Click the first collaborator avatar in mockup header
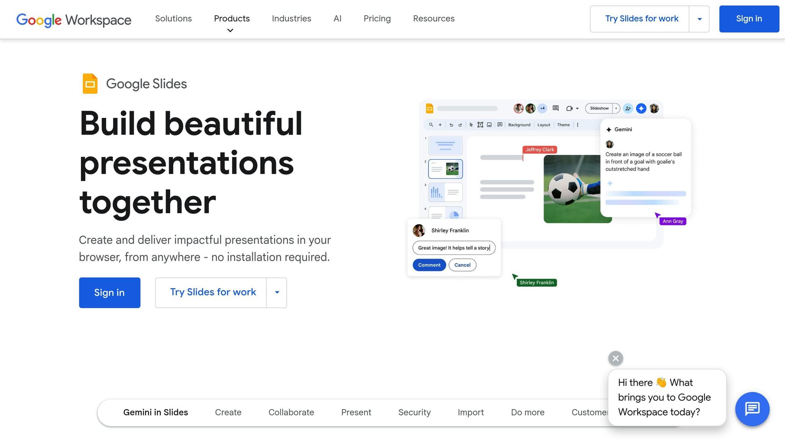785x441 pixels. tap(519, 108)
